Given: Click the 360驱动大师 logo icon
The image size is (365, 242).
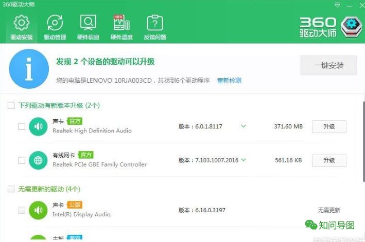Looking at the screenshot, I should (x=351, y=27).
